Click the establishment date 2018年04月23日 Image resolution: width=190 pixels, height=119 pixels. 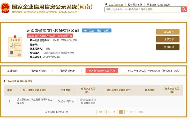[x=51, y=57]
